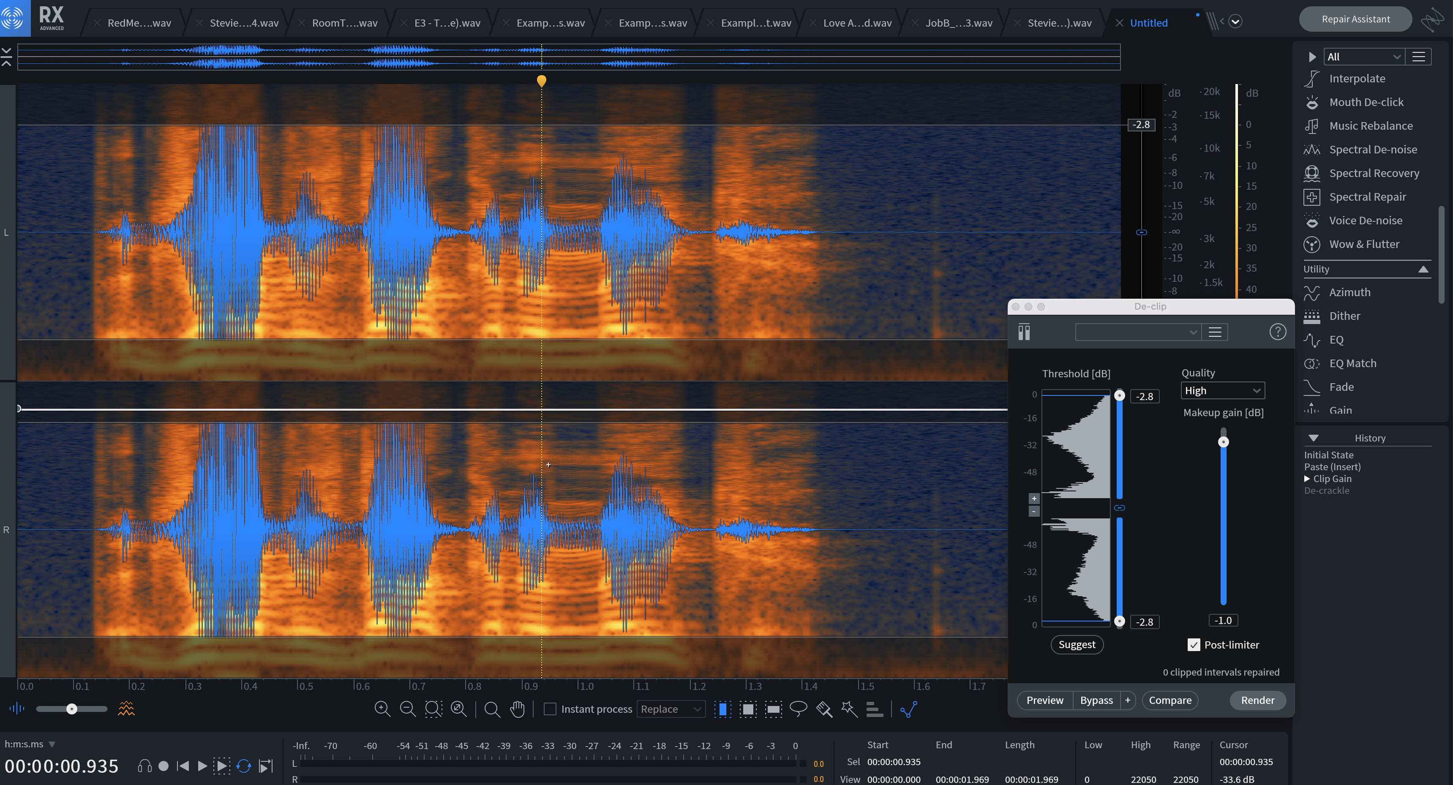The height and width of the screenshot is (785, 1453).
Task: Select the magic wand selection tool
Action: [x=849, y=709]
